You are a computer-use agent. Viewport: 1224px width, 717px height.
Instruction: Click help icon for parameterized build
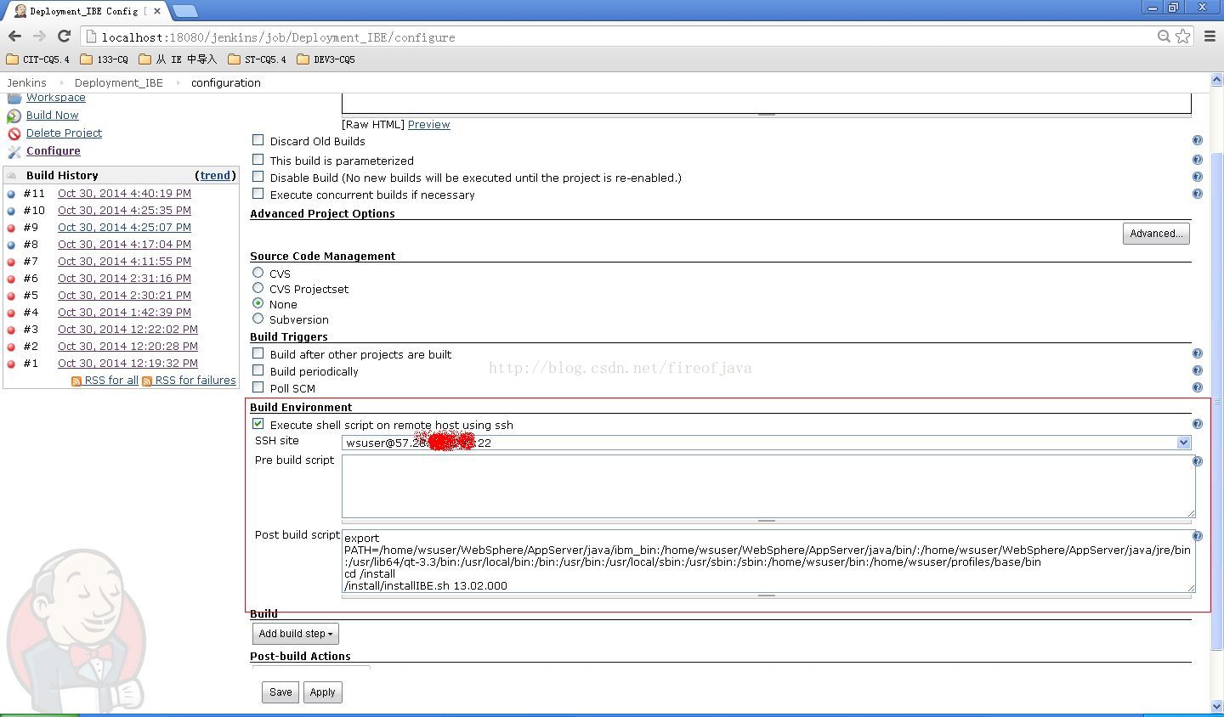1197,160
